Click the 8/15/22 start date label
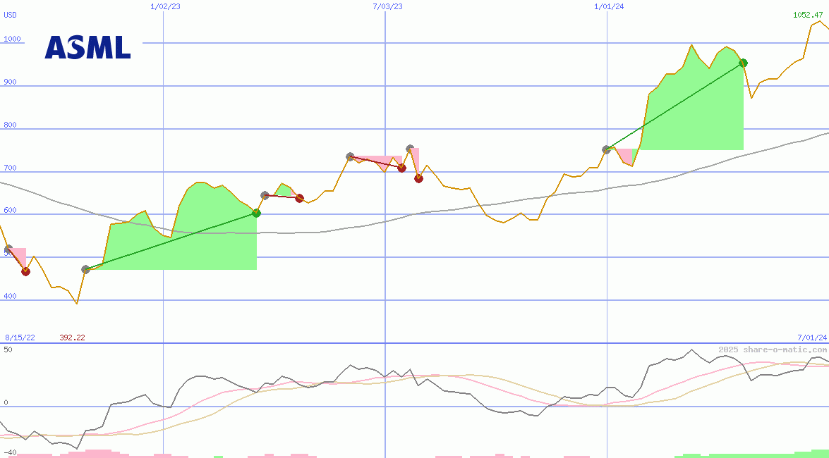 (20, 338)
